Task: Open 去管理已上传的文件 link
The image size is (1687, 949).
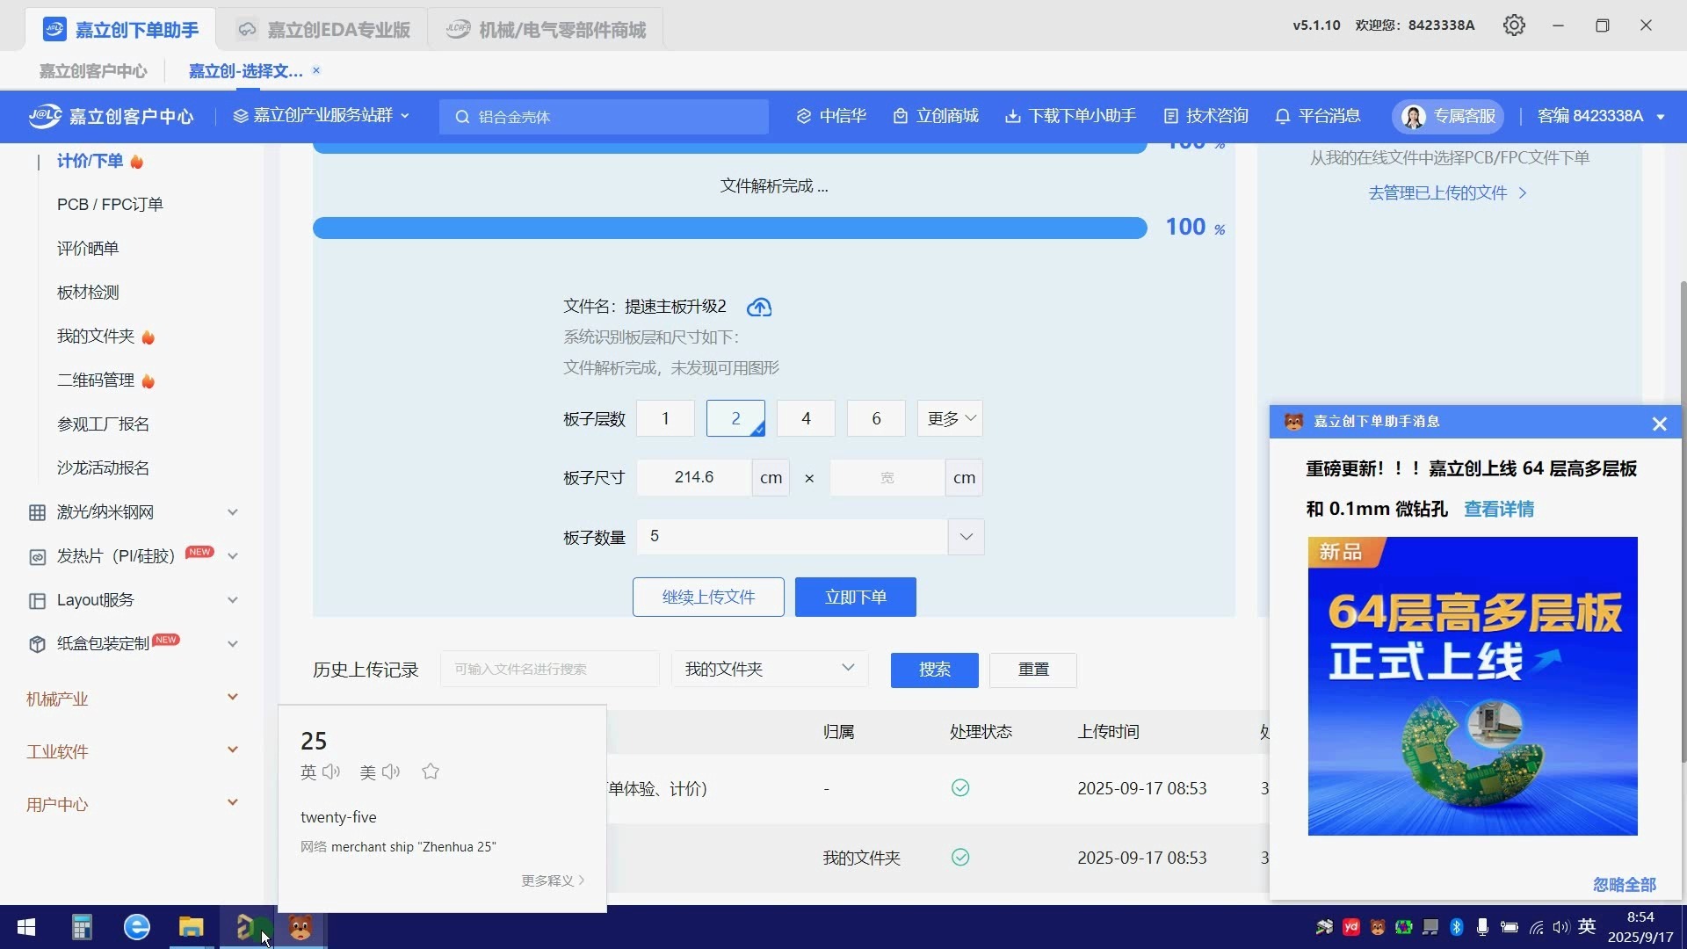Action: click(x=1447, y=192)
